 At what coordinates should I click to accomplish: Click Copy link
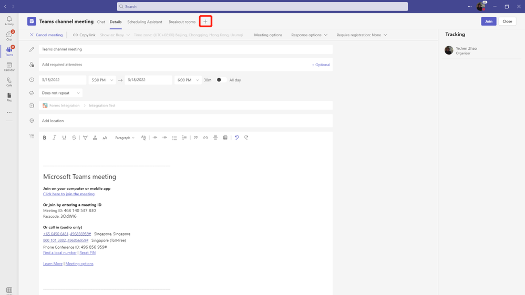click(x=84, y=35)
